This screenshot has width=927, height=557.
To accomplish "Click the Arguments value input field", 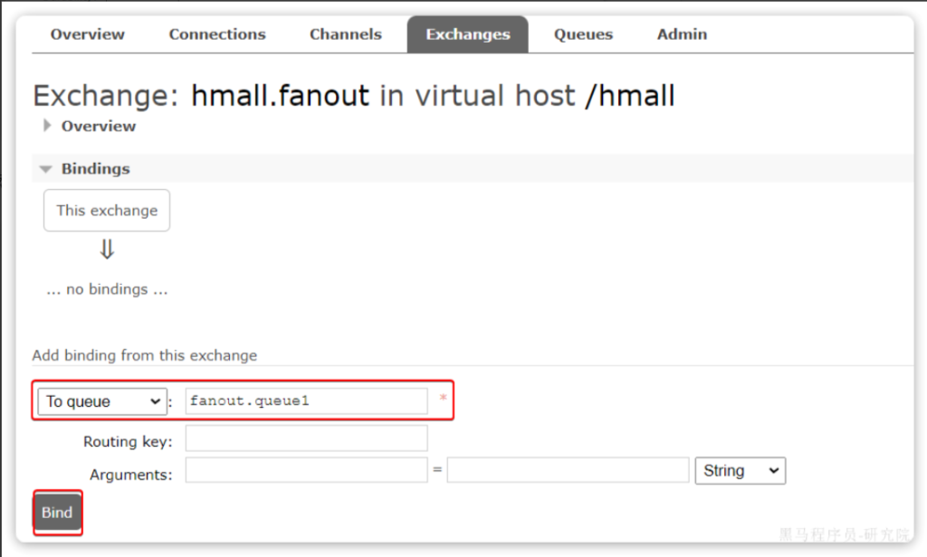I will (568, 470).
